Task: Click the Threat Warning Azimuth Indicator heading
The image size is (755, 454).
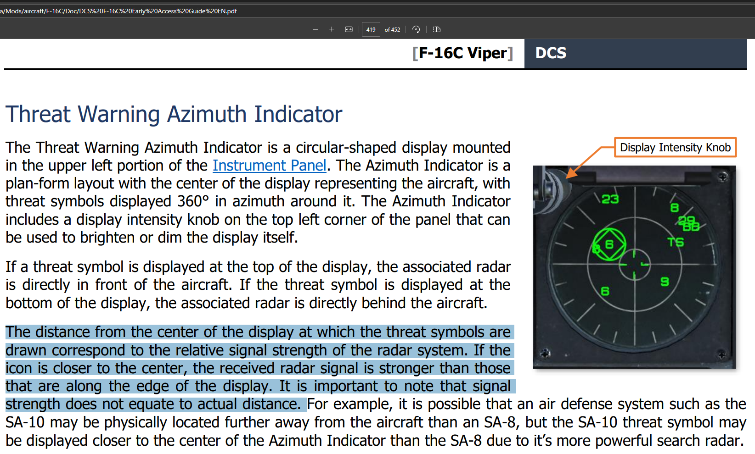Action: coord(174,114)
